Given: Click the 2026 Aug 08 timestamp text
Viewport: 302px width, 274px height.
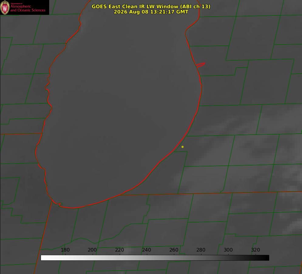Looking at the screenshot, I should click(151, 12).
